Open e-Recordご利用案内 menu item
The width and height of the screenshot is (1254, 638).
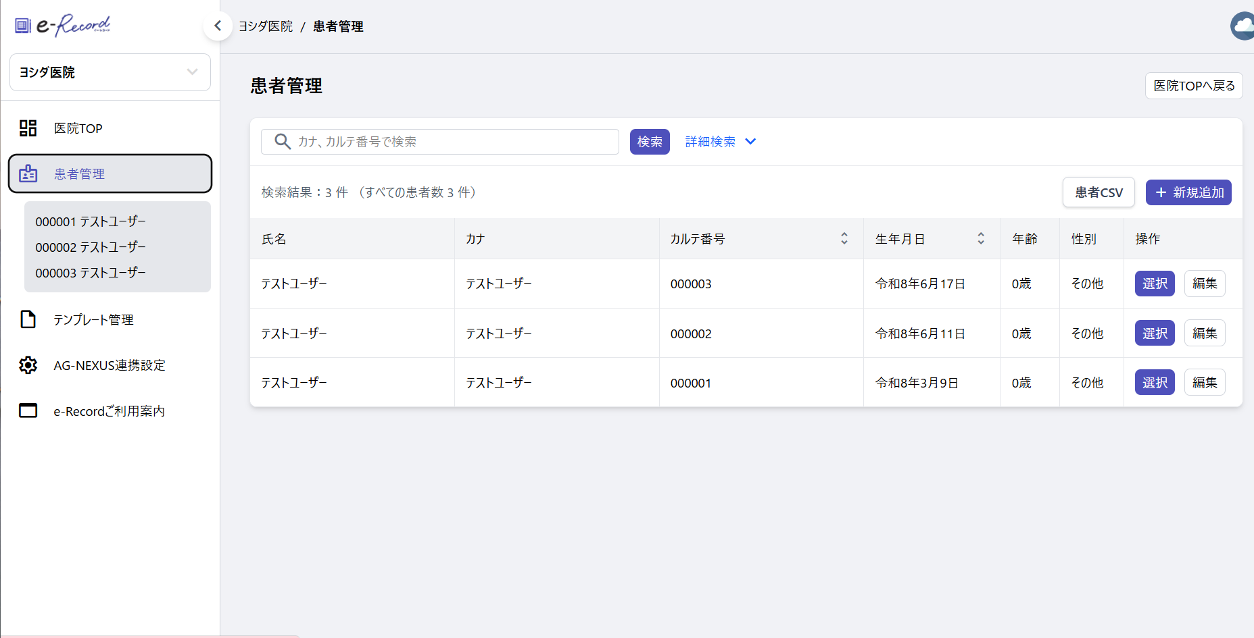click(110, 410)
